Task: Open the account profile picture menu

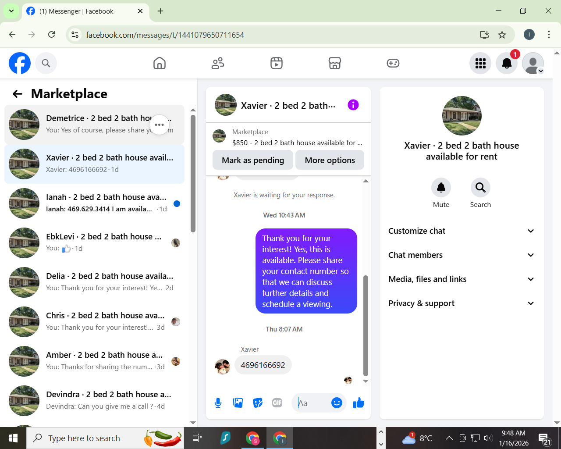Action: [533, 63]
